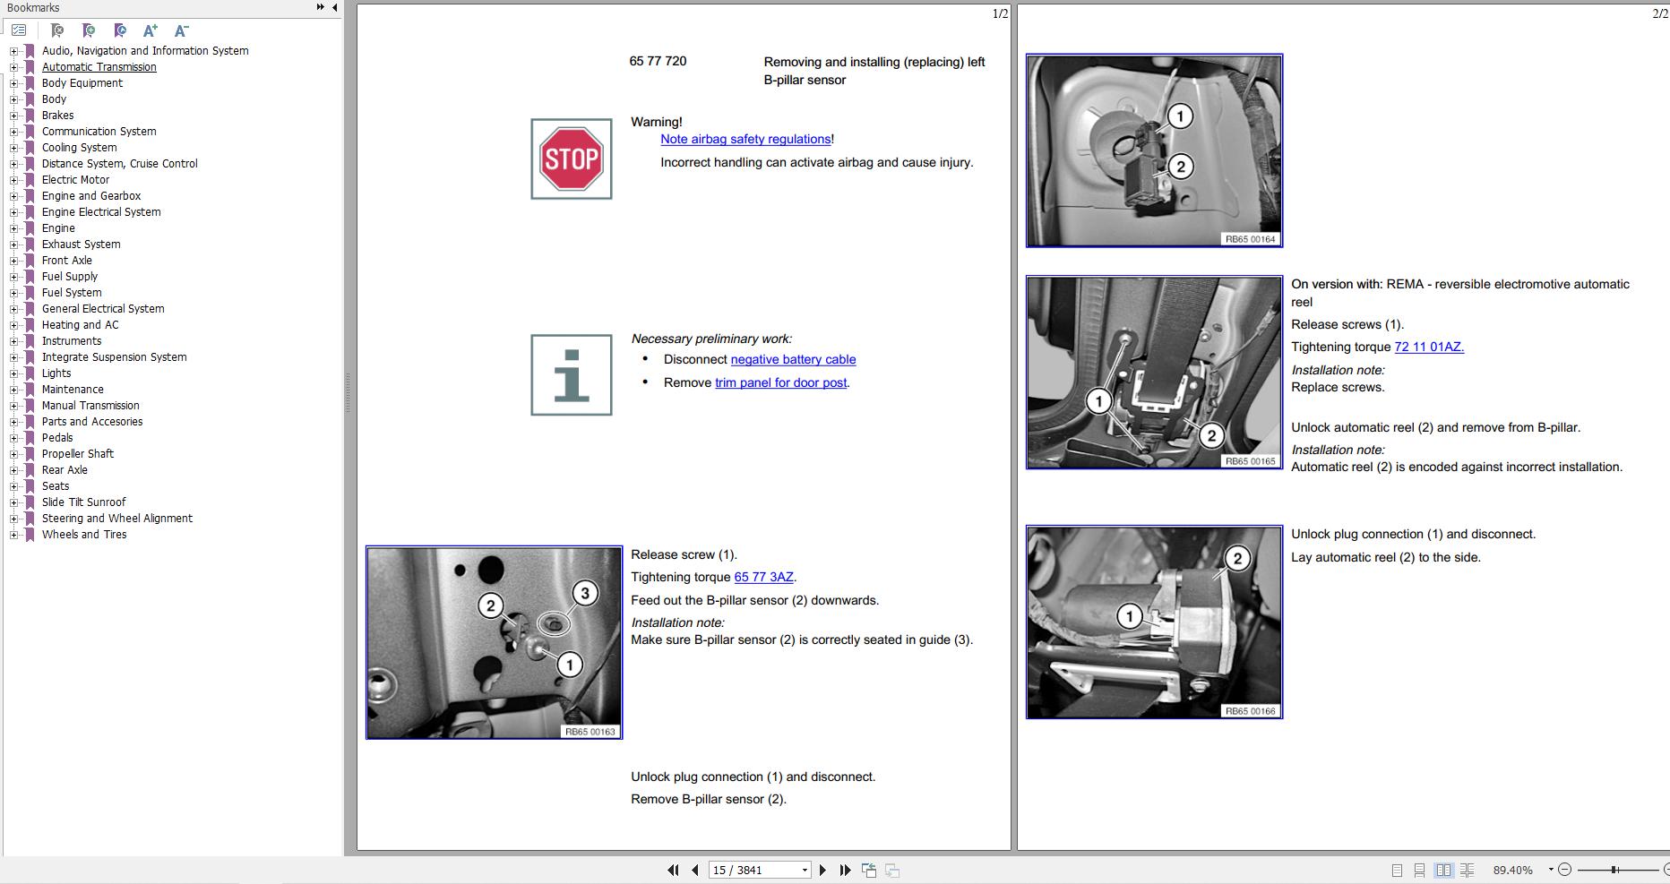Viewport: 1670px width, 884px height.
Task: Click the set bookmark destination icon
Action: coord(120,30)
